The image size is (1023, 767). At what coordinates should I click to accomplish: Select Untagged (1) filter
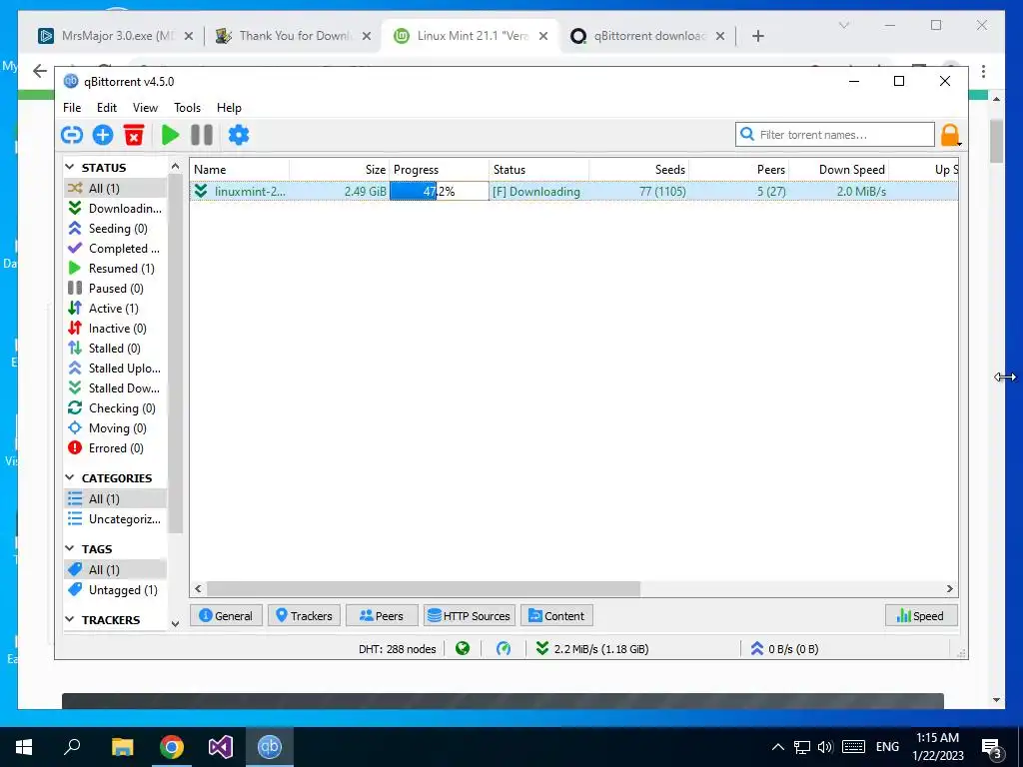(x=116, y=589)
